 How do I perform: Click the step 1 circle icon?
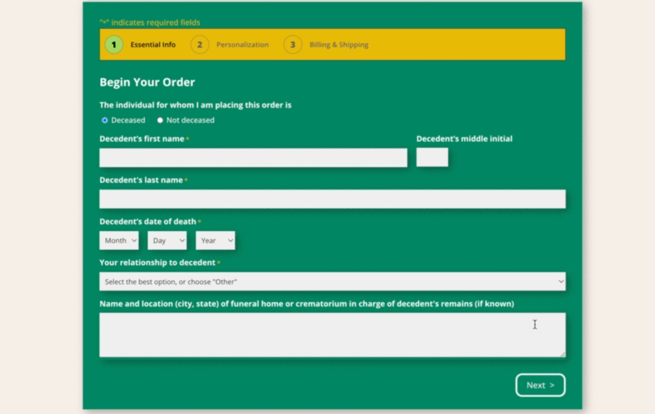pyautogui.click(x=113, y=45)
